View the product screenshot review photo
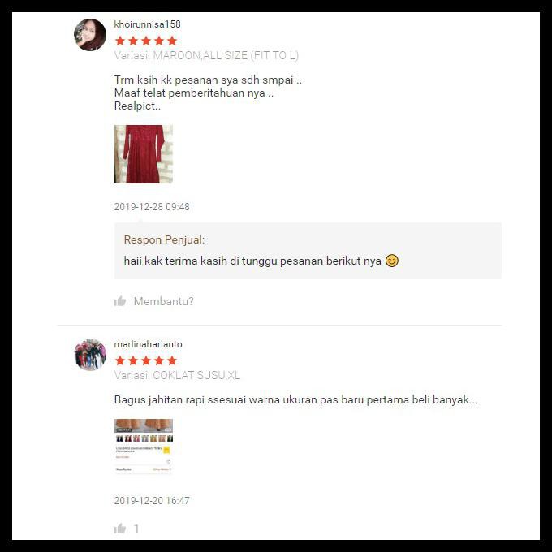The height and width of the screenshot is (552, 552). (144, 446)
